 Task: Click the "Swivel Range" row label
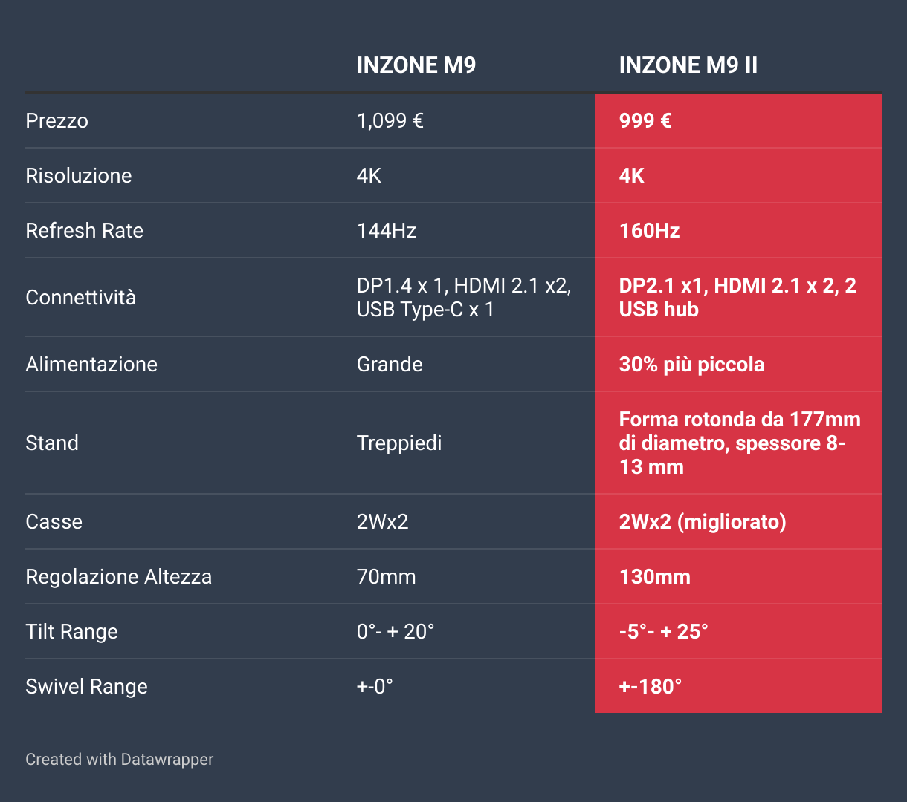tap(86, 686)
